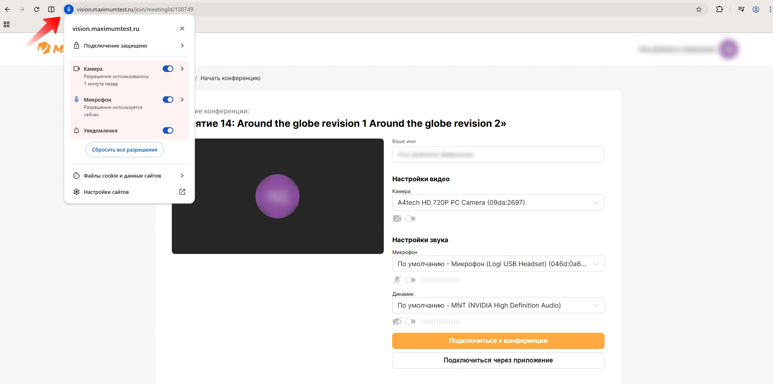Open the browser profile icon
773x384 pixels.
[x=756, y=9]
